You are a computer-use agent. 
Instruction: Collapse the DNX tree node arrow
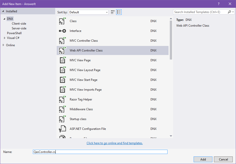[4, 19]
